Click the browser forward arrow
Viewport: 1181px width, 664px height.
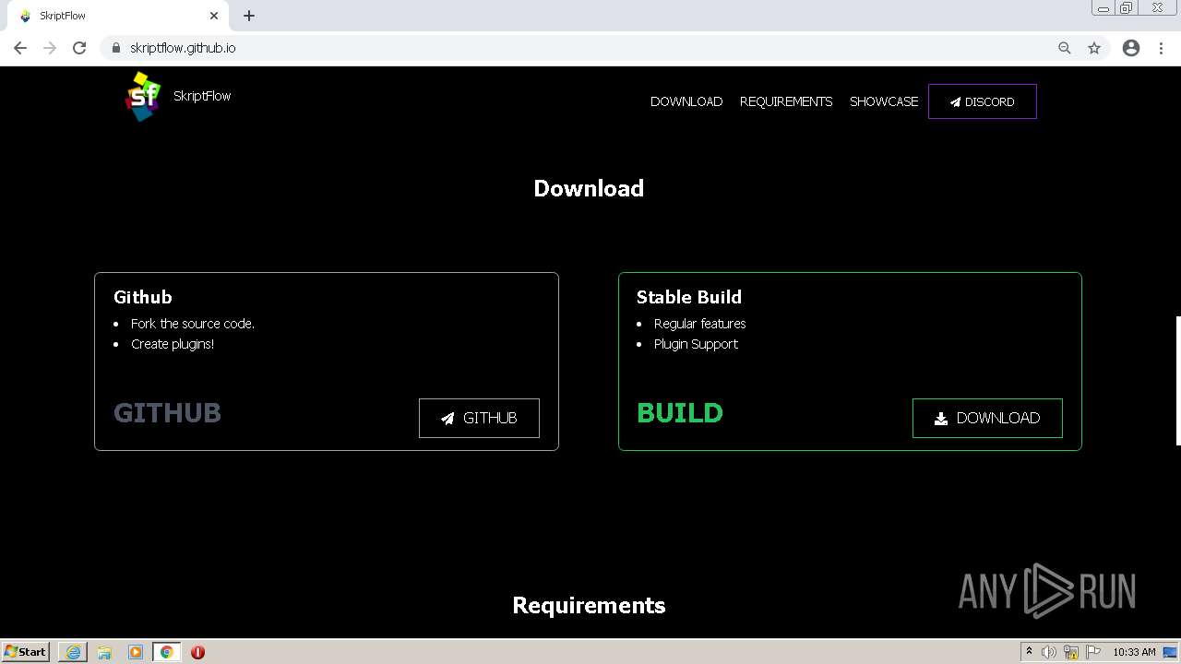click(x=50, y=48)
